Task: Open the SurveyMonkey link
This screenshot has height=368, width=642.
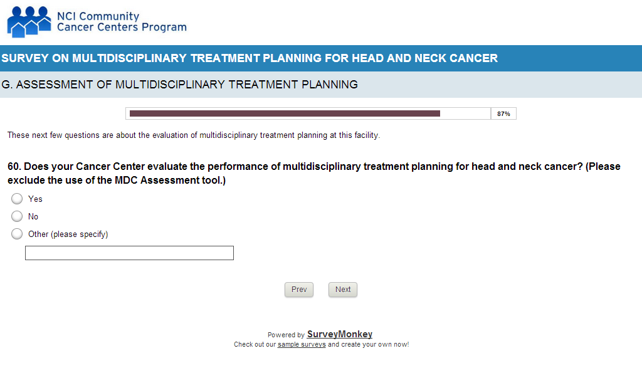Action: 339,334
